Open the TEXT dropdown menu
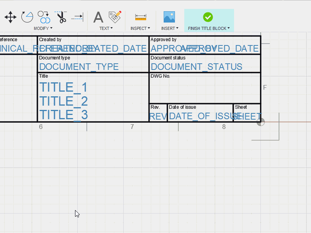The width and height of the screenshot is (311, 233). pyautogui.click(x=106, y=28)
